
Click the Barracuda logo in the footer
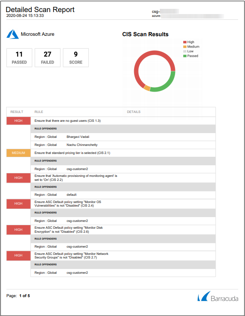[x=218, y=296]
